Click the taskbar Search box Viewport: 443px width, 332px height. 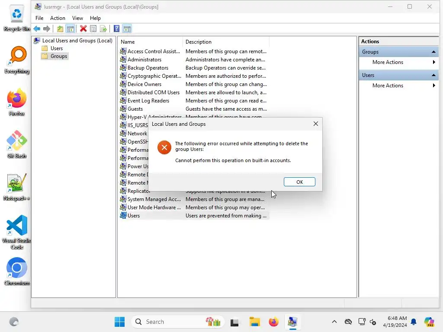177,322
